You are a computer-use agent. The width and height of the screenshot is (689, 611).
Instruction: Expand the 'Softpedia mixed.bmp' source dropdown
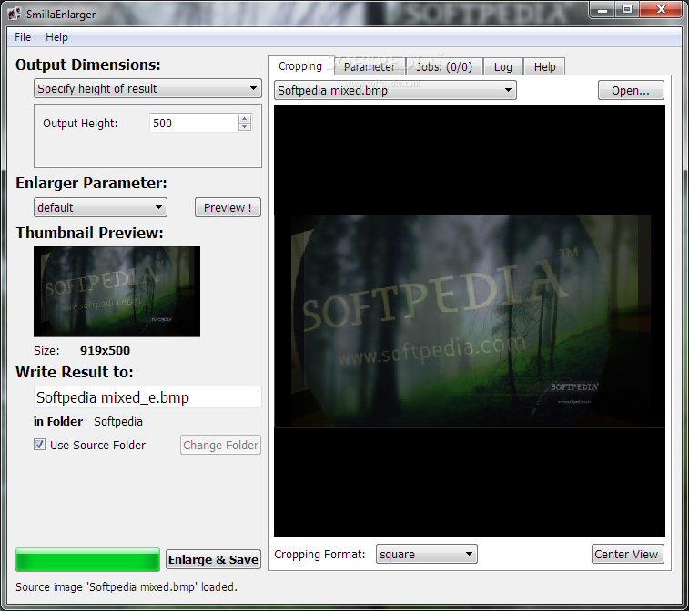(395, 90)
